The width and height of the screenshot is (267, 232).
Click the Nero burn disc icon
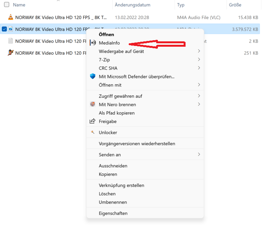pos(92,105)
